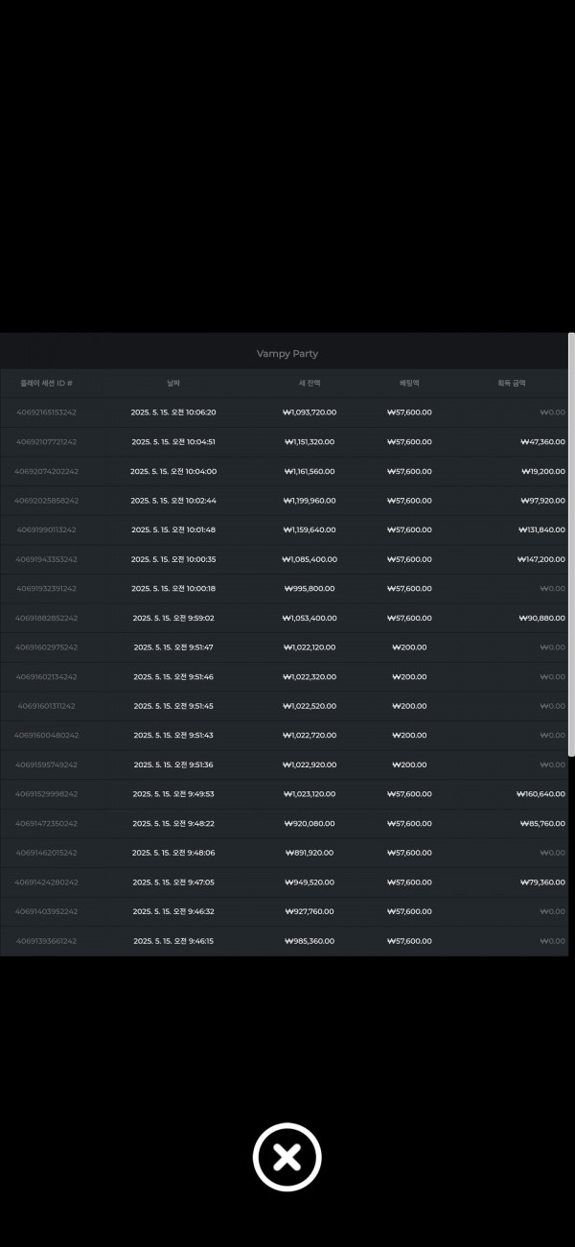Select session ID 40691932391242
The width and height of the screenshot is (575, 1247).
[x=47, y=589]
